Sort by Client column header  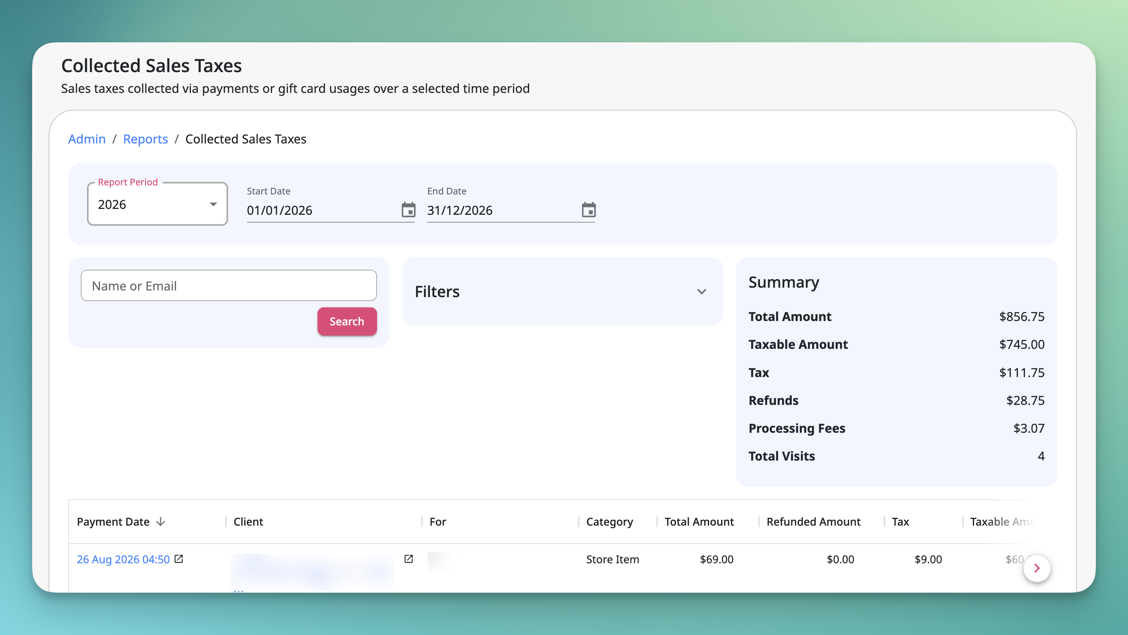pyautogui.click(x=248, y=522)
